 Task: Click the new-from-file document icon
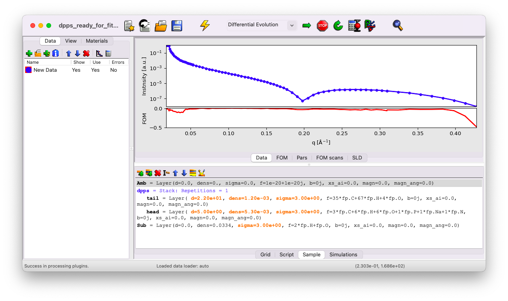point(145,26)
